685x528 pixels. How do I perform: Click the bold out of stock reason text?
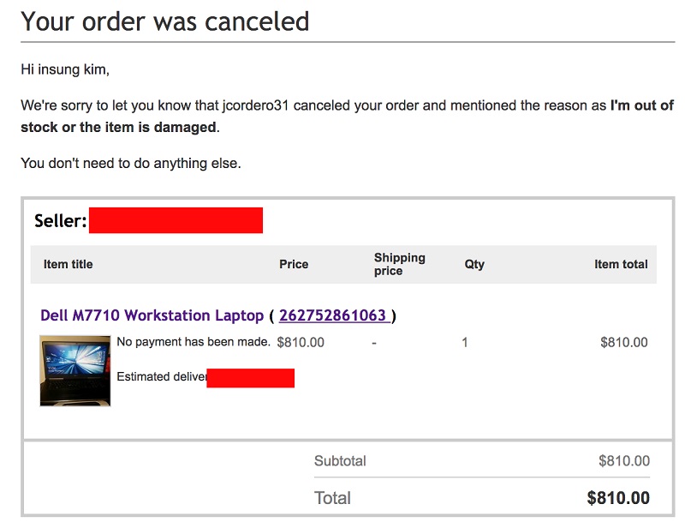tap(348, 117)
